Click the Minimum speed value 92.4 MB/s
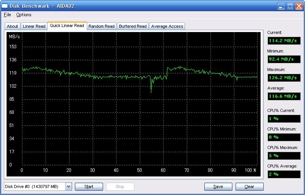 pos(283,59)
